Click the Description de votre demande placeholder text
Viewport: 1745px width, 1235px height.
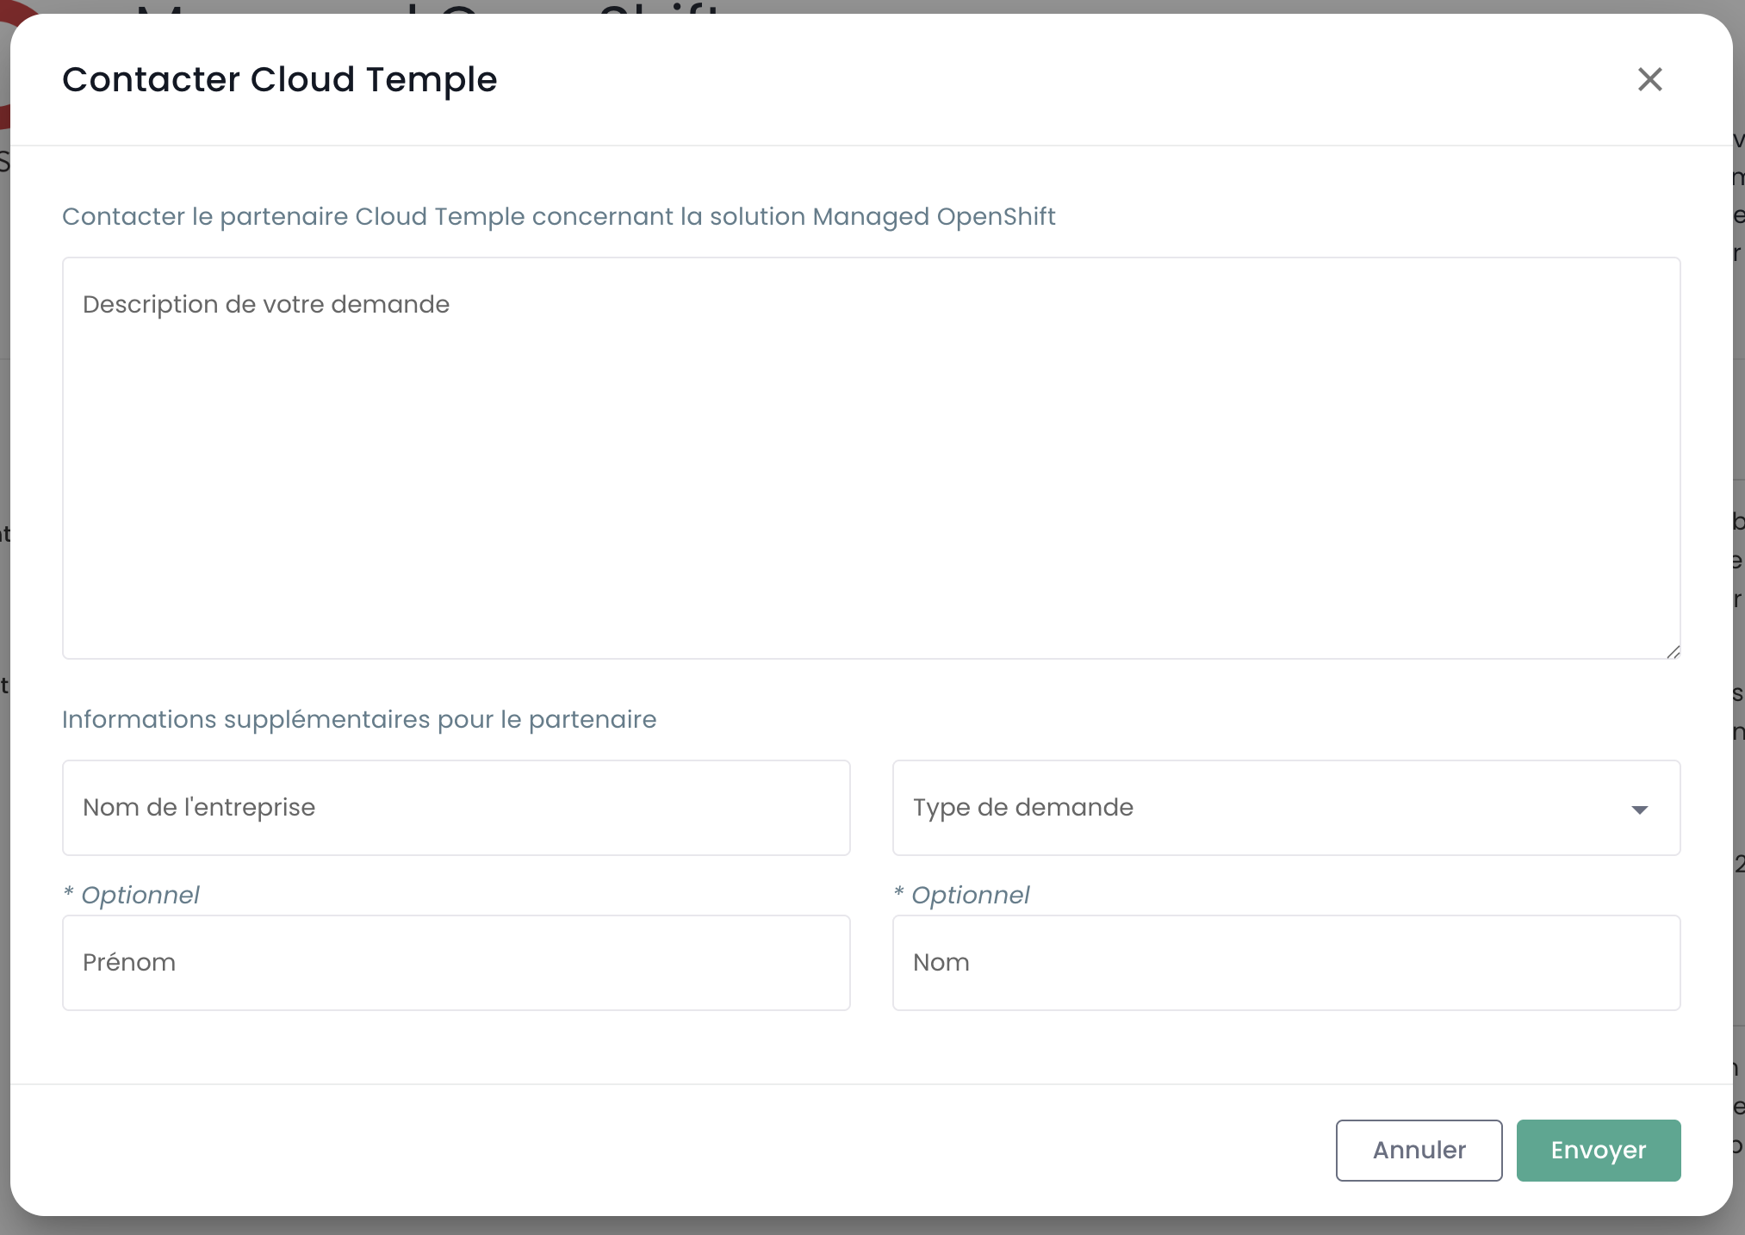pyautogui.click(x=266, y=305)
